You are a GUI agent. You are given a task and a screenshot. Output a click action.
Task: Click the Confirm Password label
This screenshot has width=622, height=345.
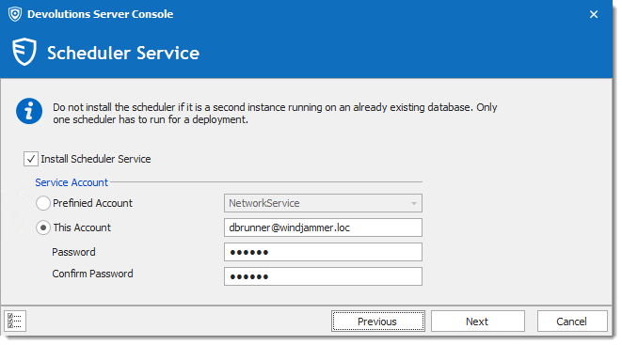pos(92,274)
